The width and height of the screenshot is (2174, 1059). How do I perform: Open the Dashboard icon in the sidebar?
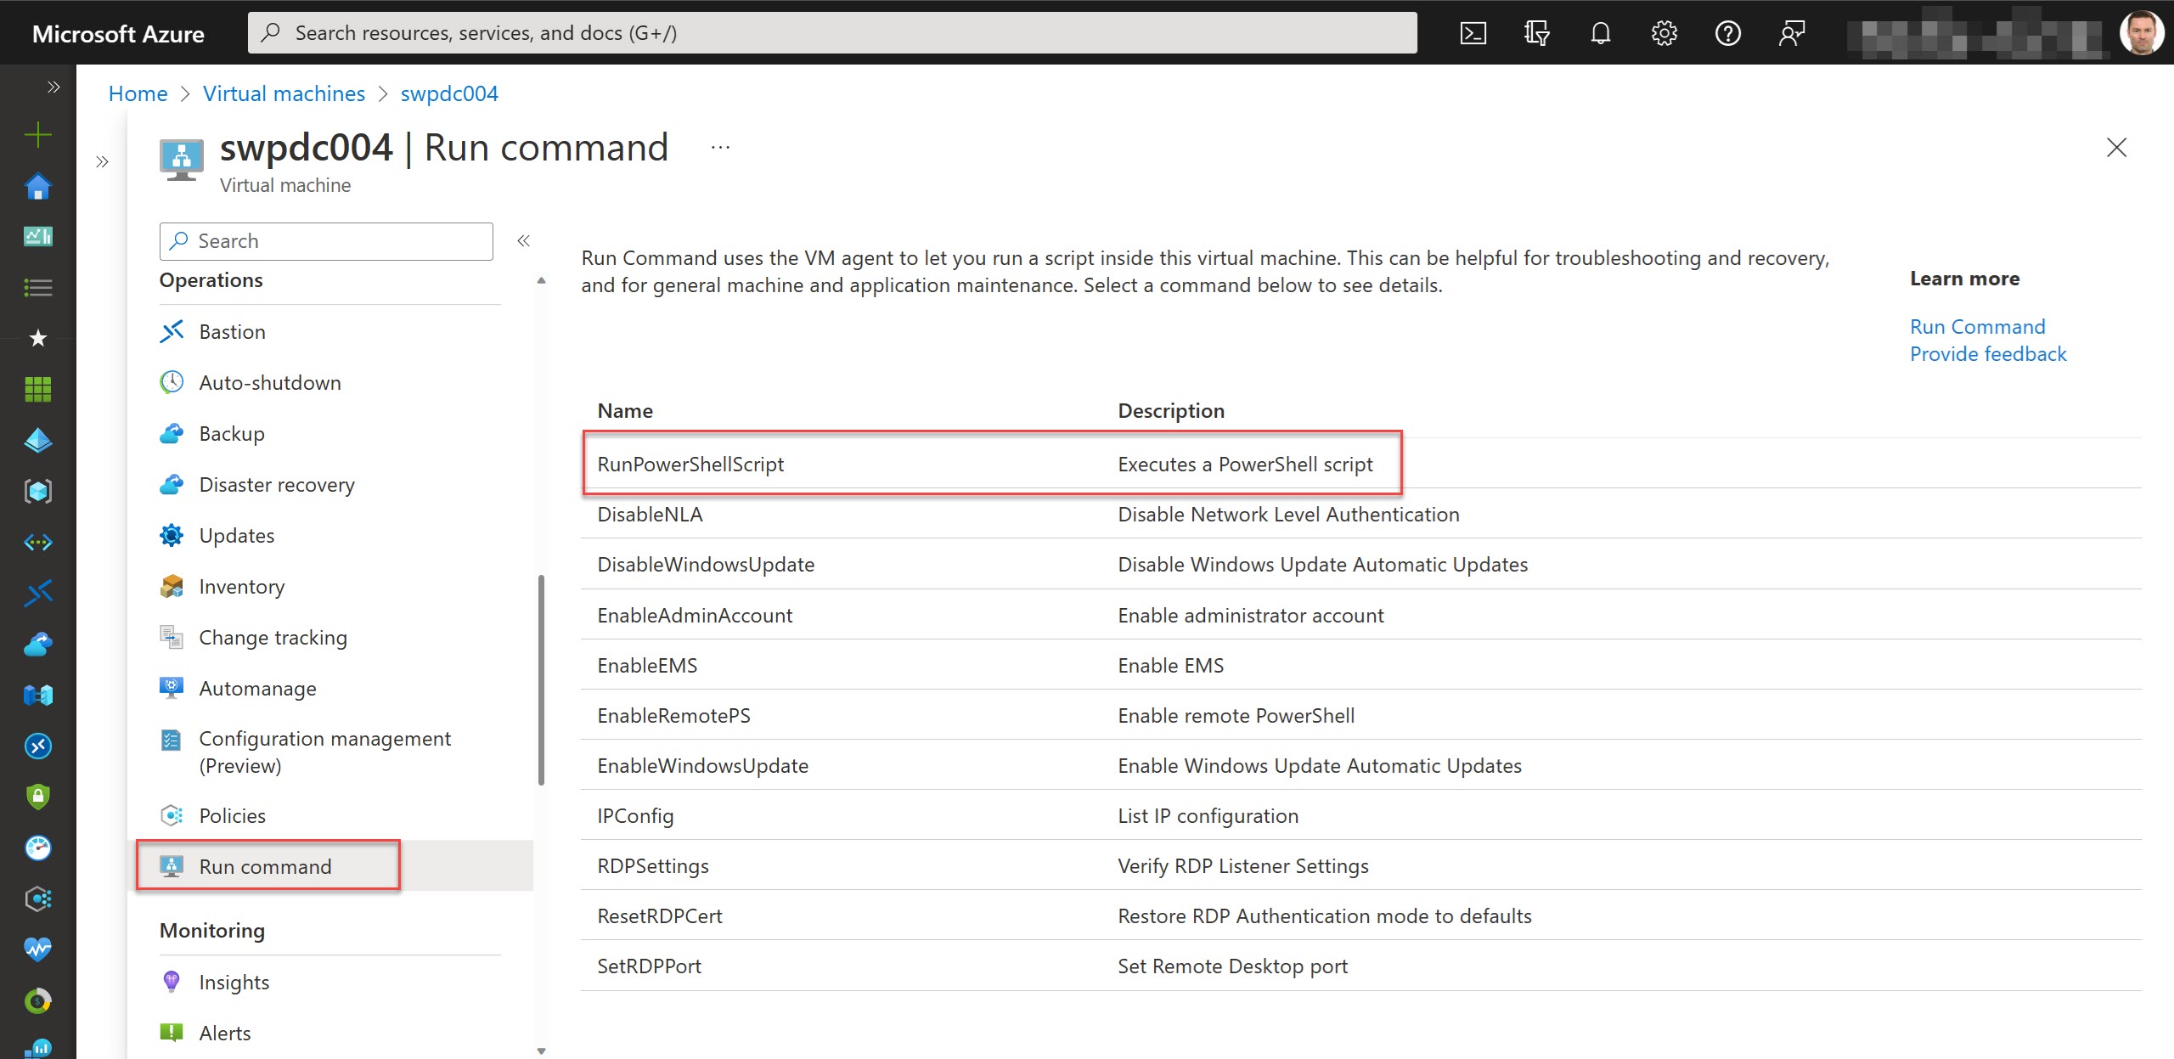37,237
